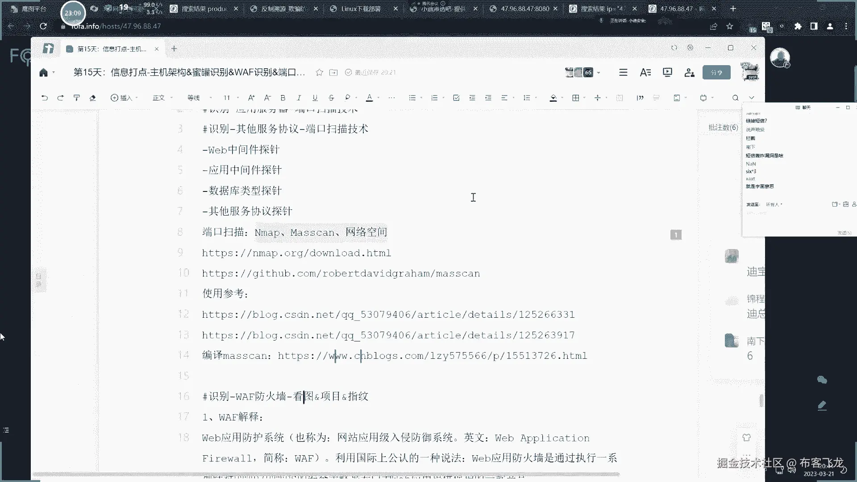
Task: Select the 第15天 document tab
Action: click(x=112, y=49)
